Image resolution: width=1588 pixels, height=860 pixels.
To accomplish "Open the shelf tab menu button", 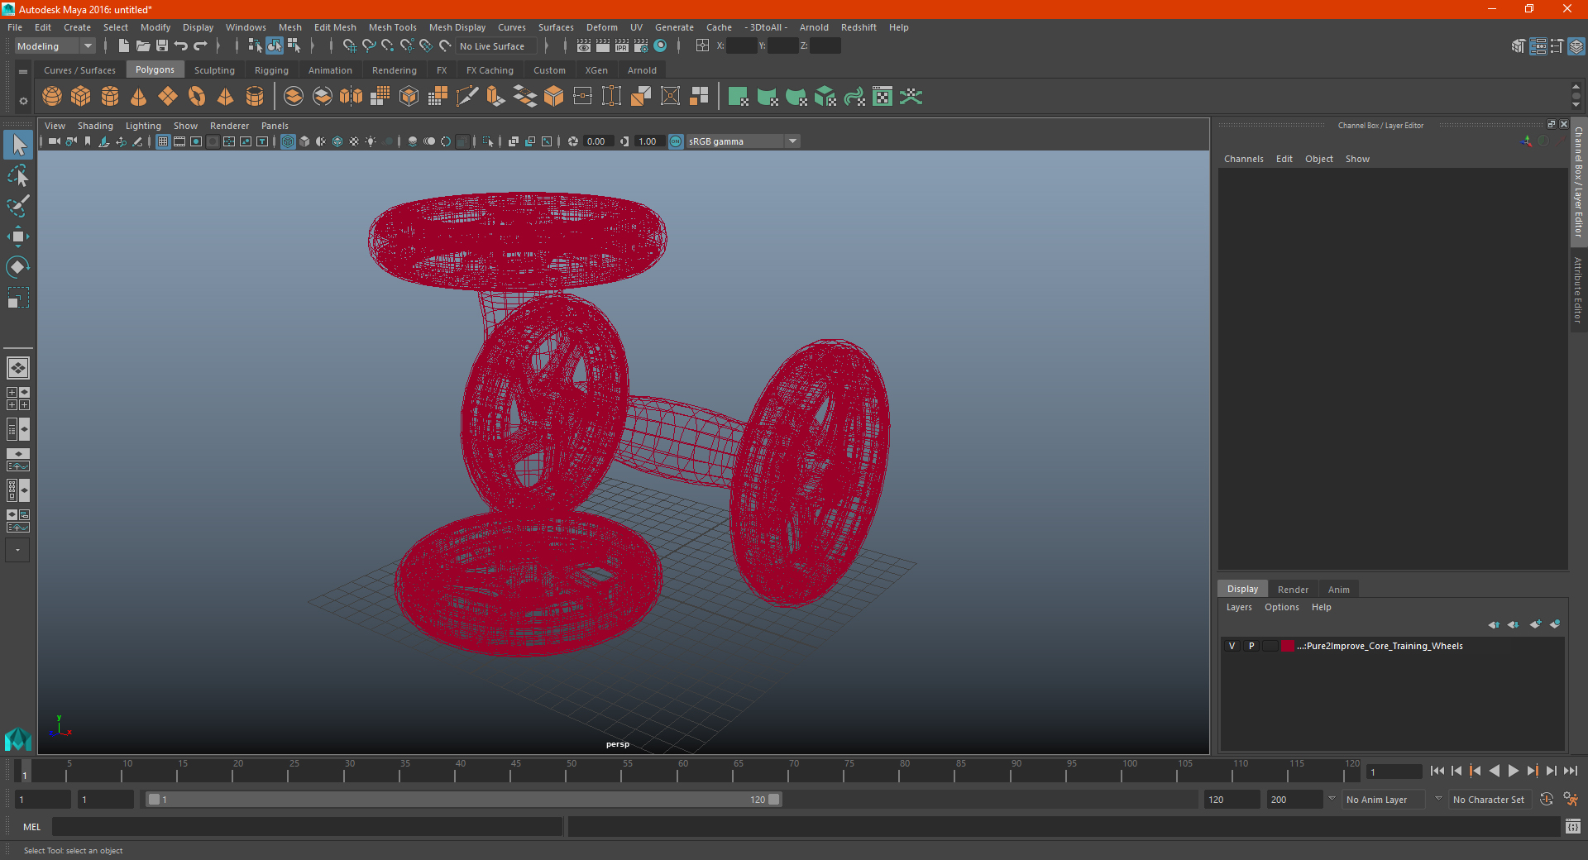I will click(23, 72).
